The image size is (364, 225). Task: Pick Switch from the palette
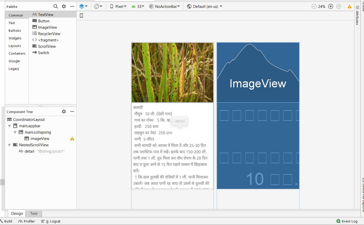click(x=53, y=53)
